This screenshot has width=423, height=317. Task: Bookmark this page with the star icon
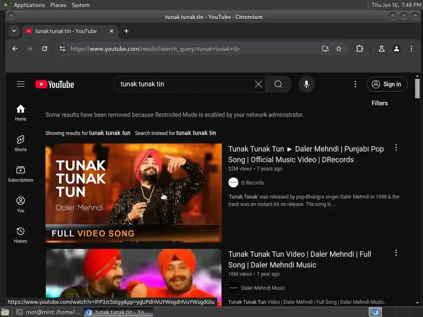(339, 49)
